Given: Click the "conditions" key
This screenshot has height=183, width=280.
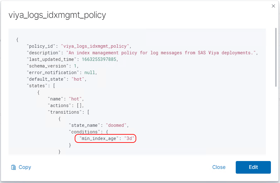Looking at the screenshot, I should click(x=84, y=132).
